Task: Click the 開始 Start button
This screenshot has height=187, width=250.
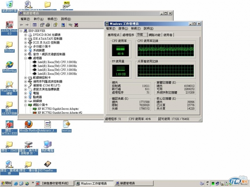Action: 6,183
